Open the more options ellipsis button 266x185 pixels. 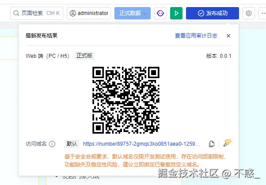(x=262, y=13)
